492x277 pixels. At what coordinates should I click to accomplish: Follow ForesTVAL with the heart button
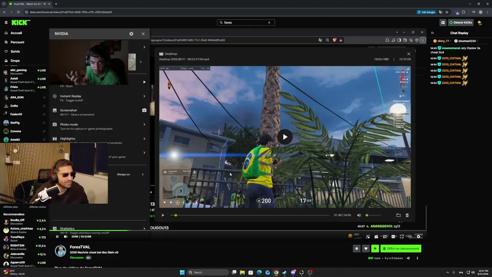coord(366,249)
